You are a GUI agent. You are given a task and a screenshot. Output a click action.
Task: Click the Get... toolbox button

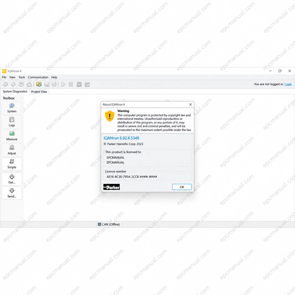point(12,179)
